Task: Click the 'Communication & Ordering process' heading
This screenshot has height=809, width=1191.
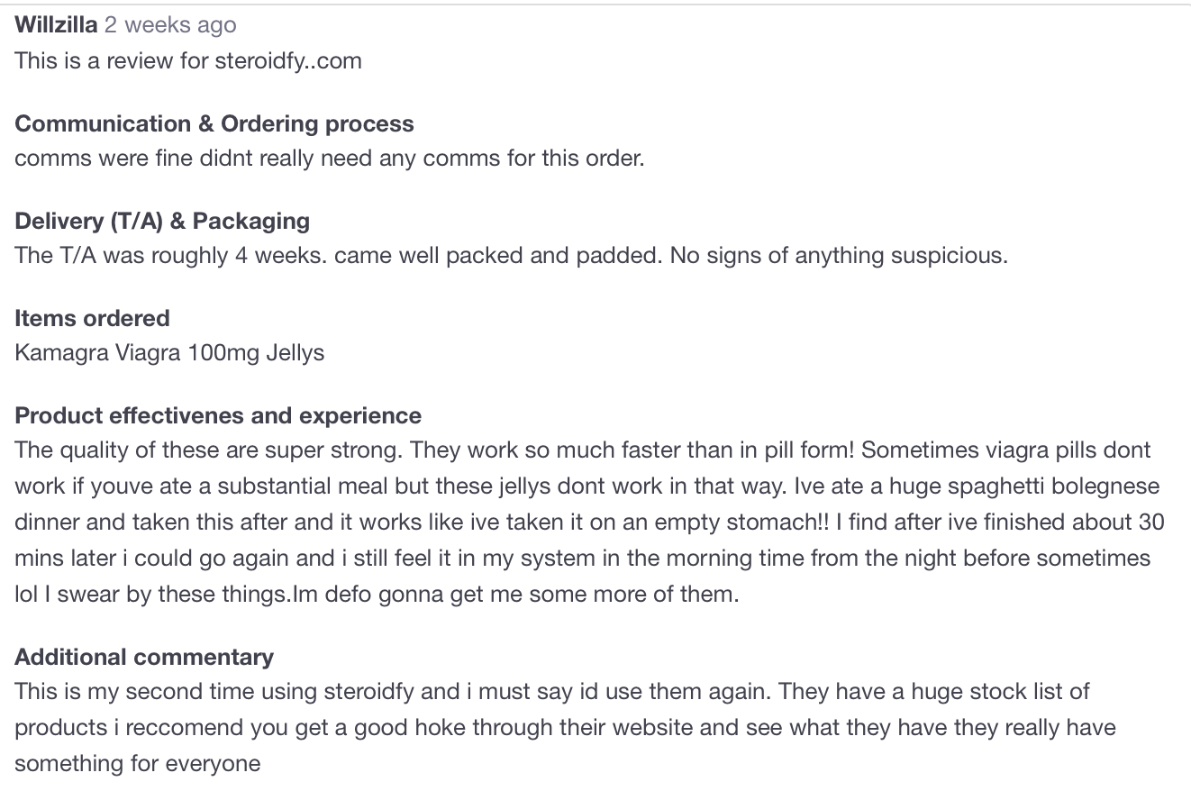Action: pyautogui.click(x=214, y=123)
